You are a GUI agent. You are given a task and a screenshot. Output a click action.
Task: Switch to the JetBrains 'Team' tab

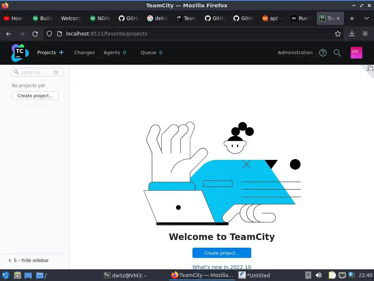(x=186, y=18)
